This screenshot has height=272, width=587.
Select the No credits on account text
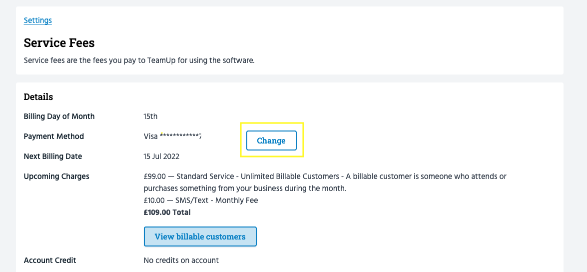coord(181,260)
